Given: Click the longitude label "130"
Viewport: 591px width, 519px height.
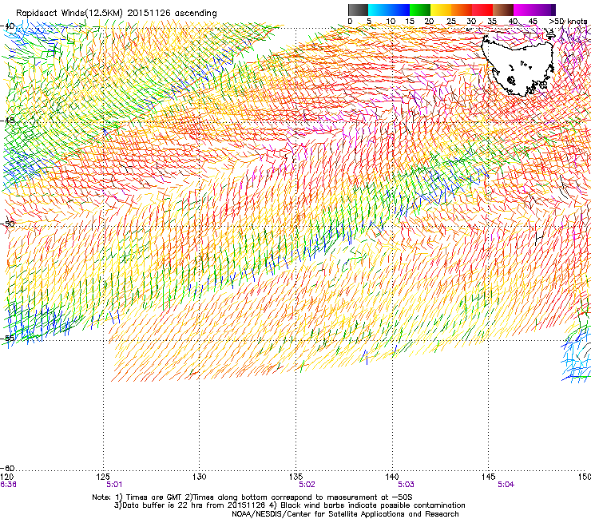Looking at the screenshot, I should 200,477.
